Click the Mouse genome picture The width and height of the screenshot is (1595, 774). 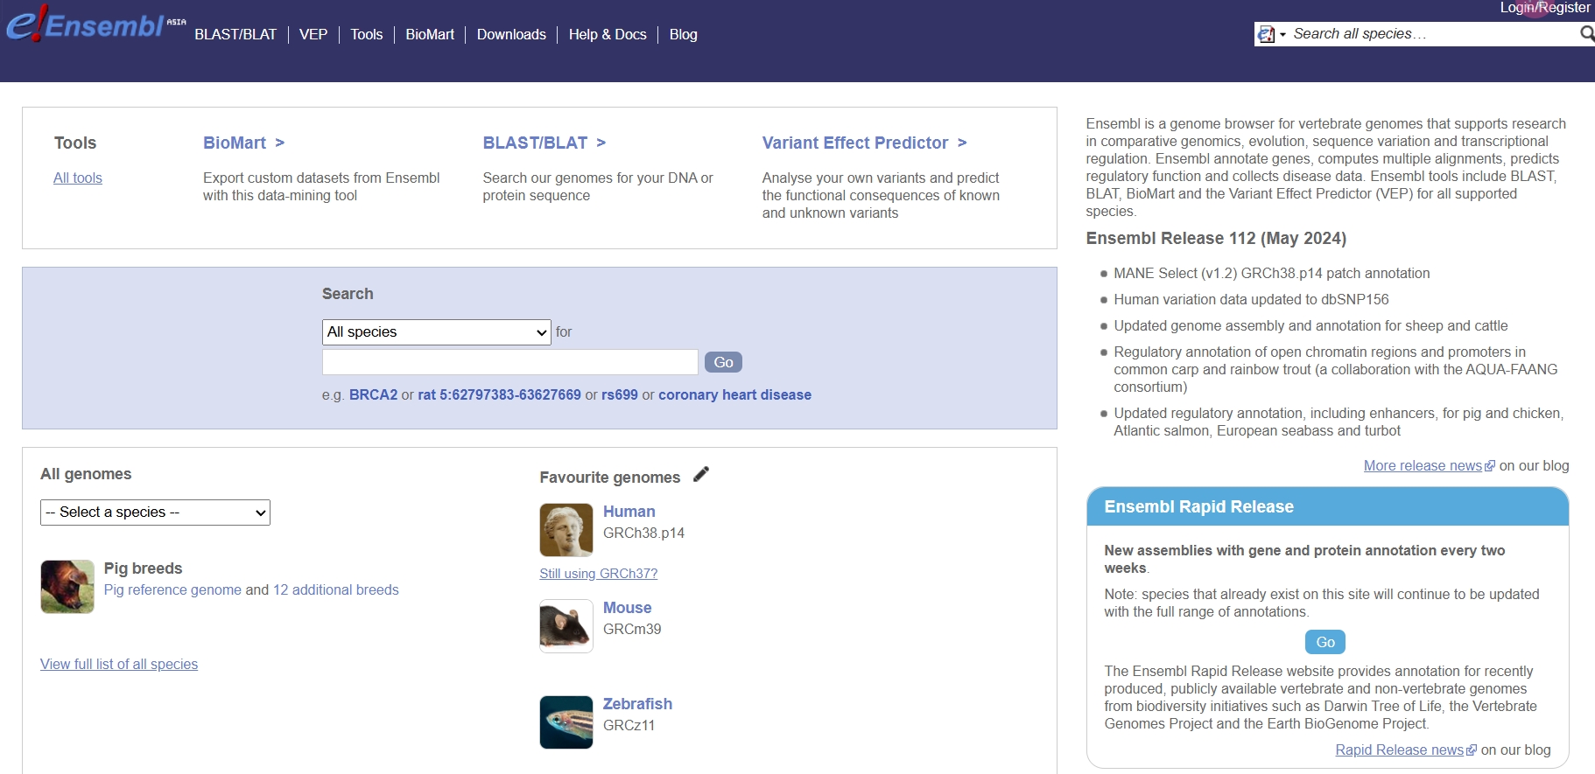(x=566, y=626)
